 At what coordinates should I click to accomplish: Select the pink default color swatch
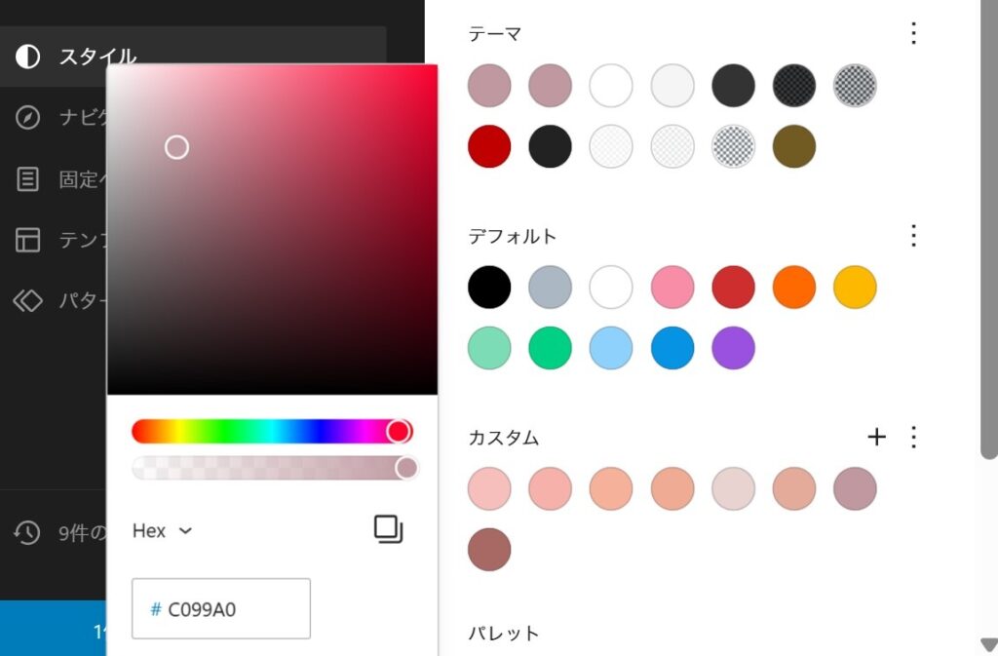[672, 287]
